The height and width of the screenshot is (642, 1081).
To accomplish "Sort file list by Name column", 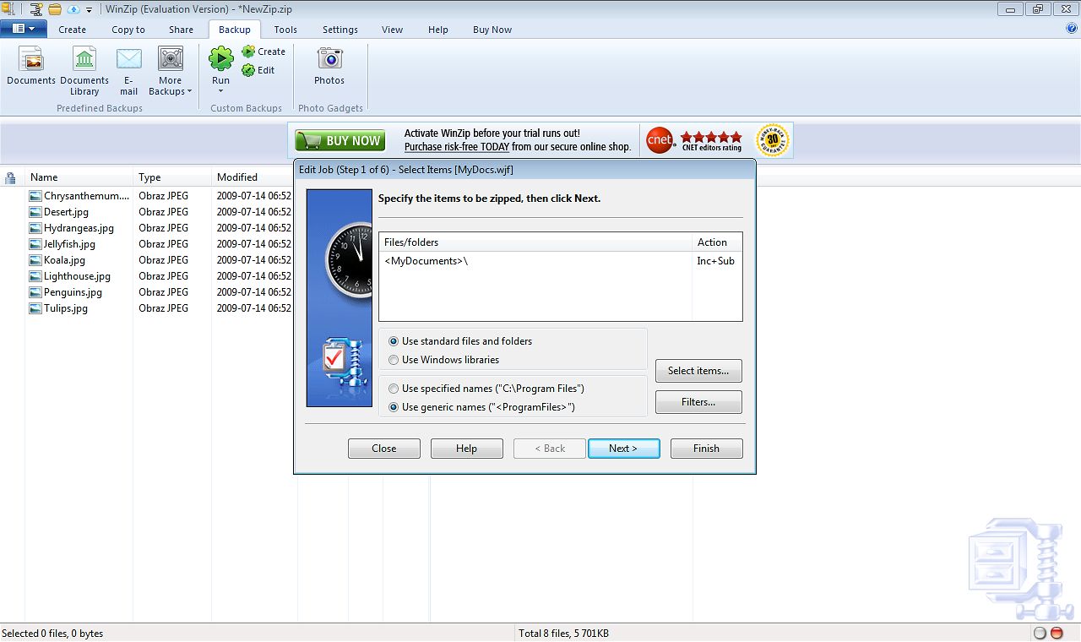I will pos(79,177).
